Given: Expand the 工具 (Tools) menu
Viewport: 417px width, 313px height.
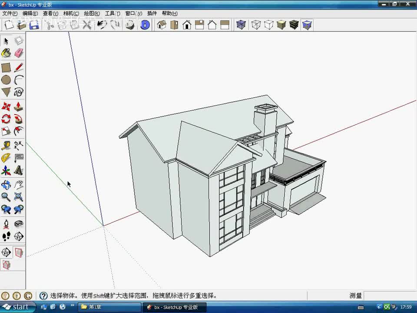Looking at the screenshot, I should [x=113, y=13].
